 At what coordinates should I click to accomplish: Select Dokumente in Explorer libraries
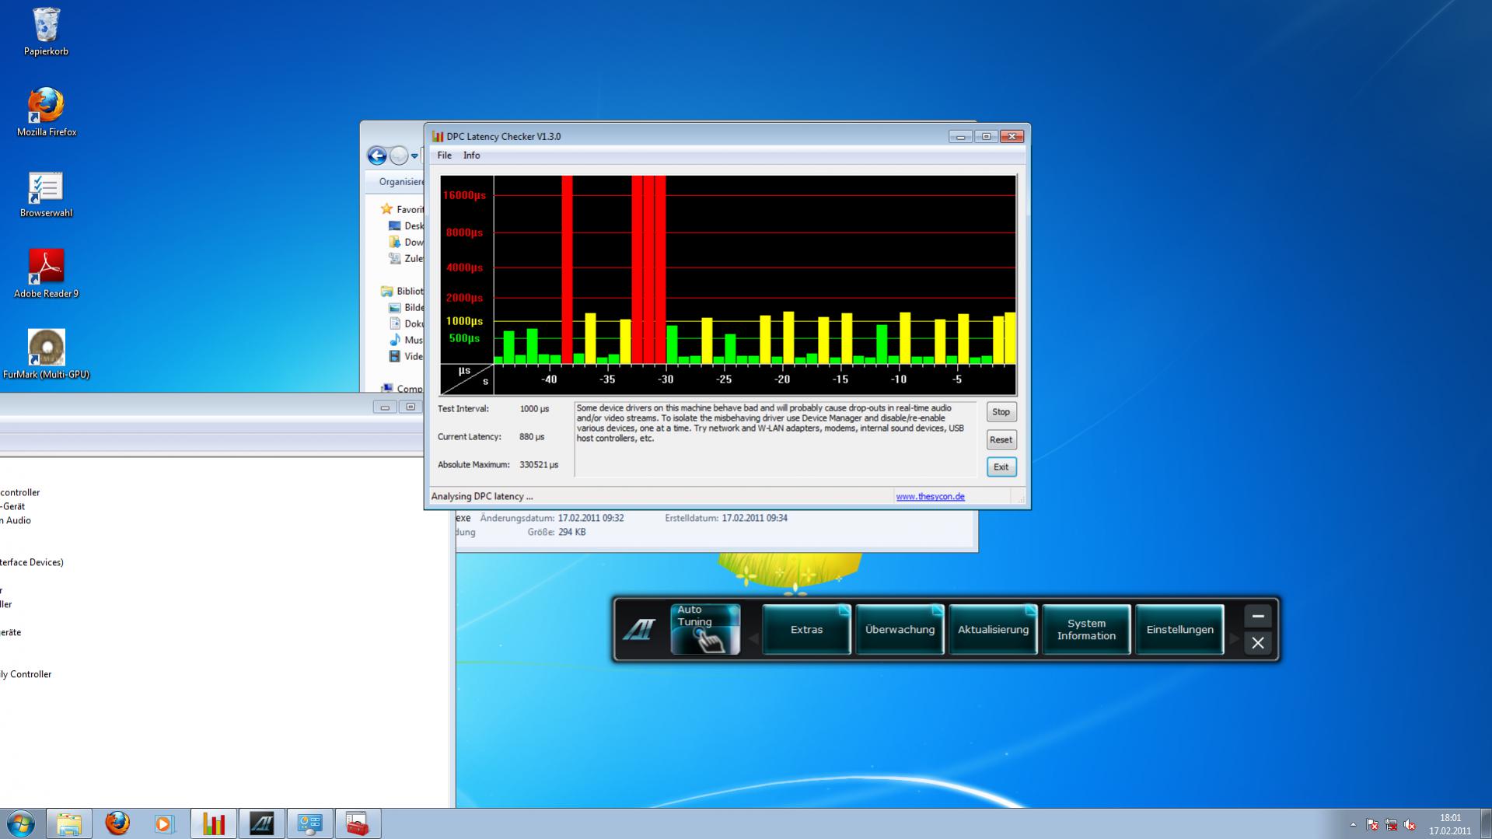click(x=406, y=323)
